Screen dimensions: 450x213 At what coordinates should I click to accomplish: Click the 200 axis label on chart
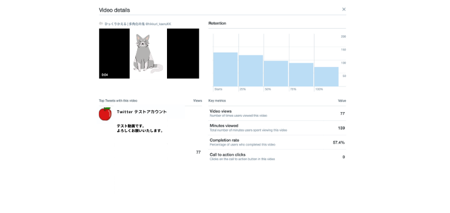click(343, 36)
